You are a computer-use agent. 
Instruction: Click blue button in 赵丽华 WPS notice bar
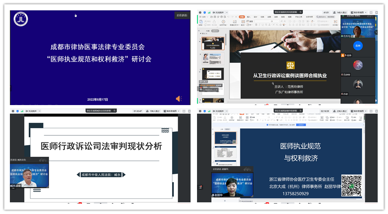pos(301,125)
